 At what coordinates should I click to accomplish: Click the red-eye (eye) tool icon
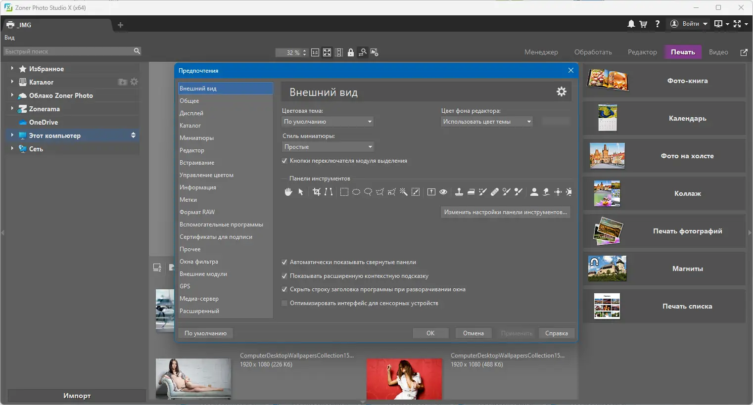443,192
